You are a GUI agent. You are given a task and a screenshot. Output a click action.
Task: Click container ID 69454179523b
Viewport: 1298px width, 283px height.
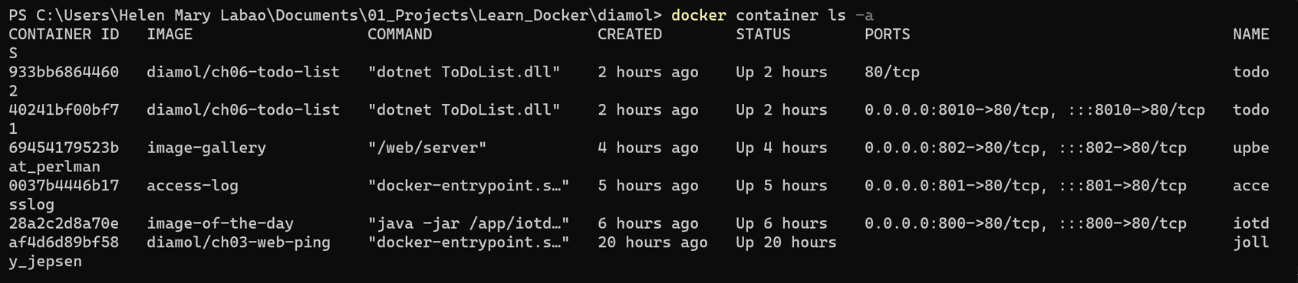click(64, 148)
